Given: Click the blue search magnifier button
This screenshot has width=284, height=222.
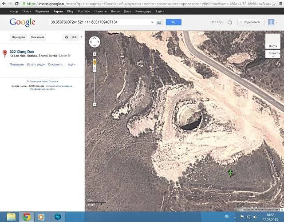Looking at the screenshot, I should point(174,22).
